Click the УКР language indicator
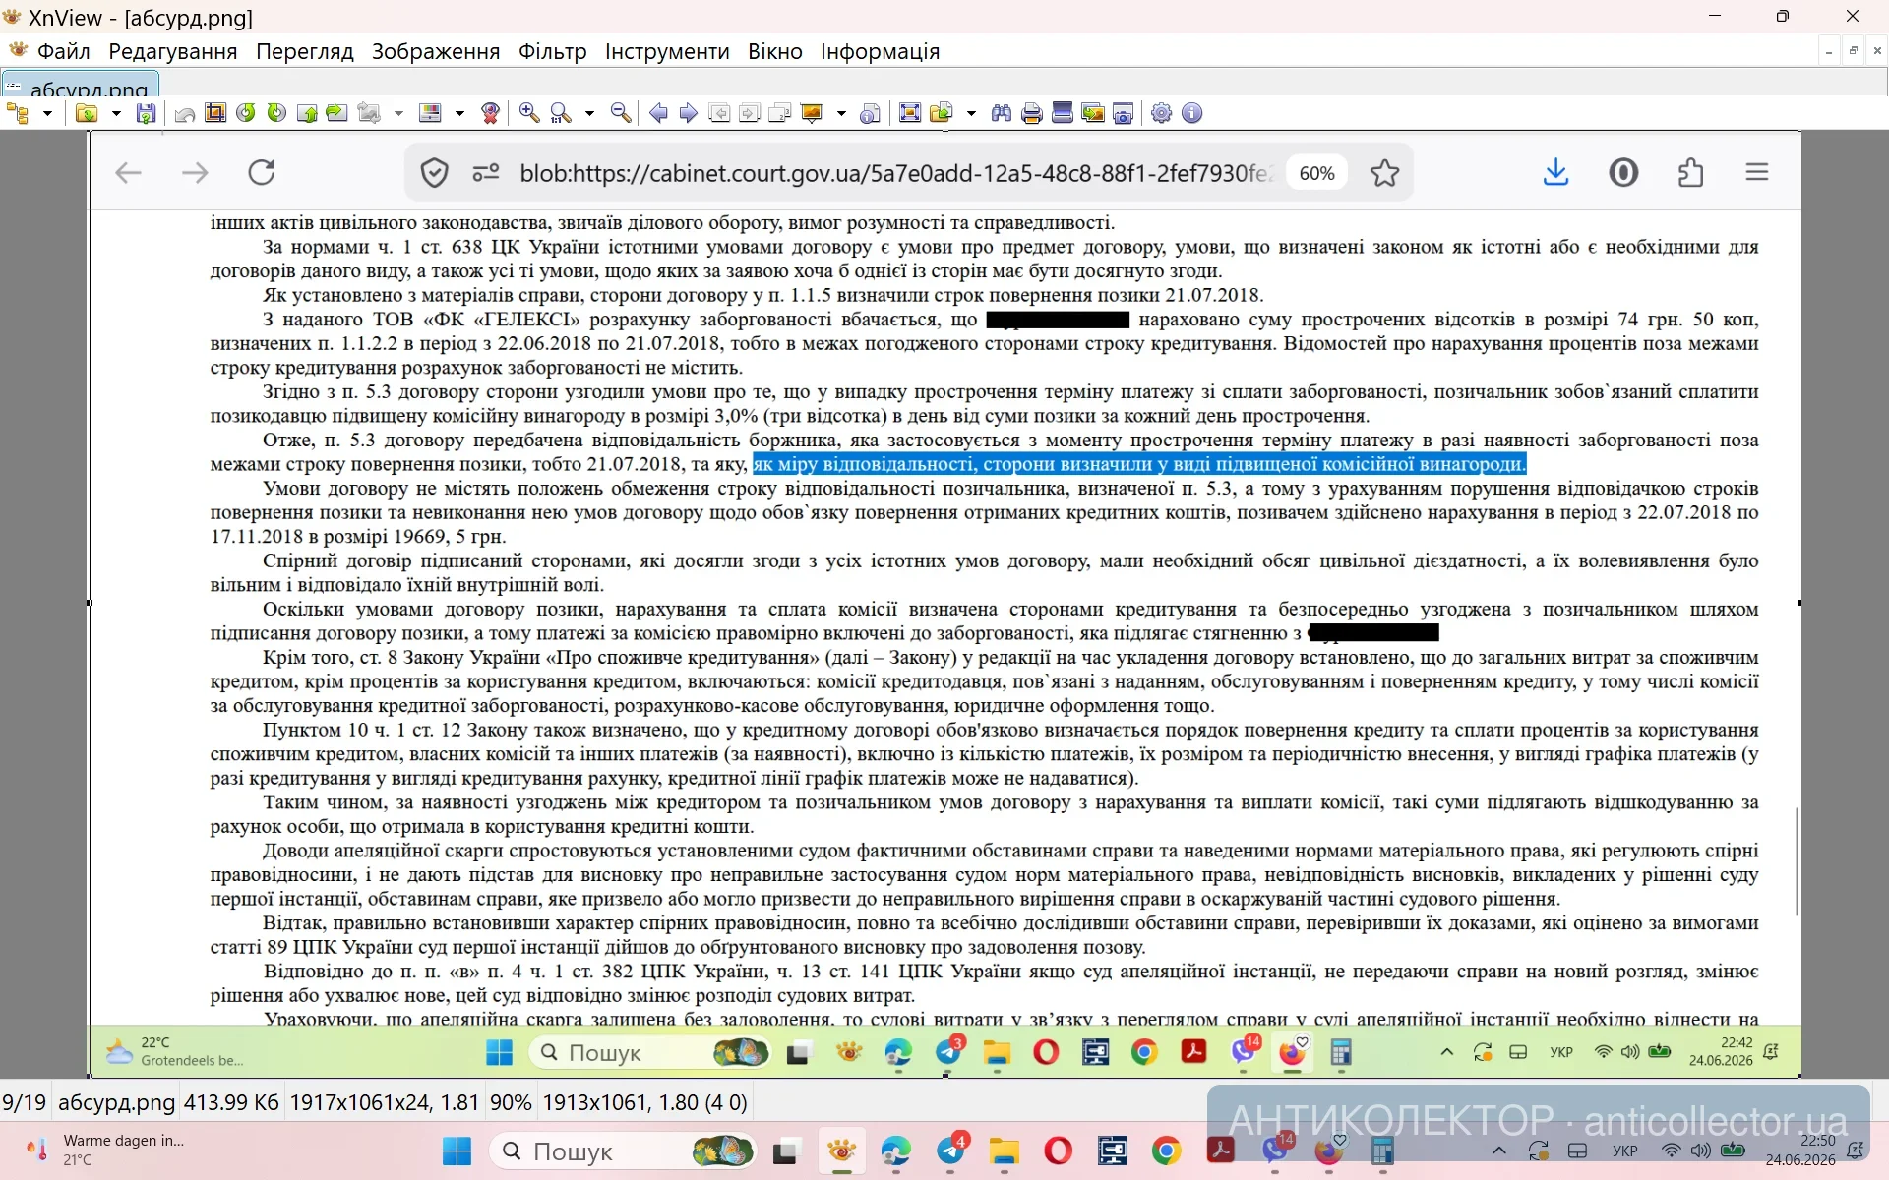 [1625, 1151]
